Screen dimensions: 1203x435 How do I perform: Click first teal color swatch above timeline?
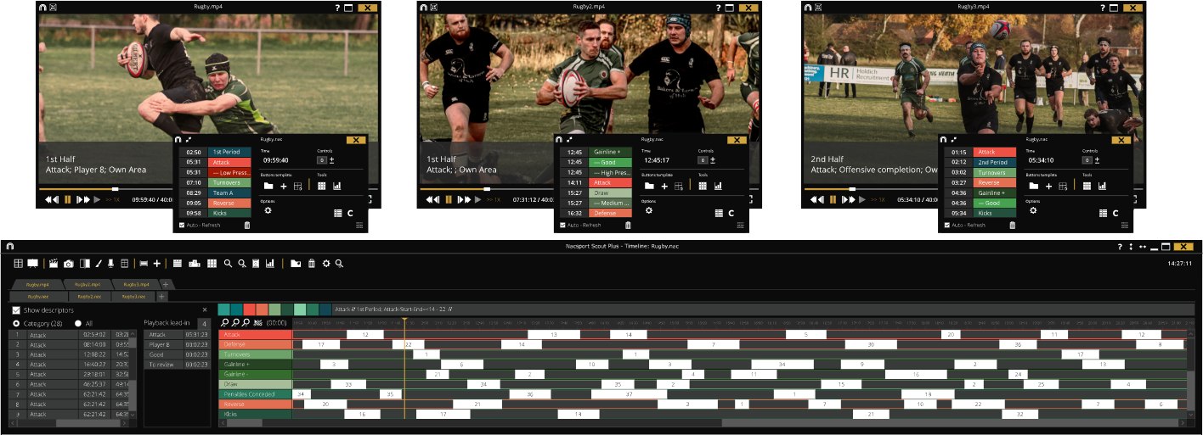coord(223,310)
